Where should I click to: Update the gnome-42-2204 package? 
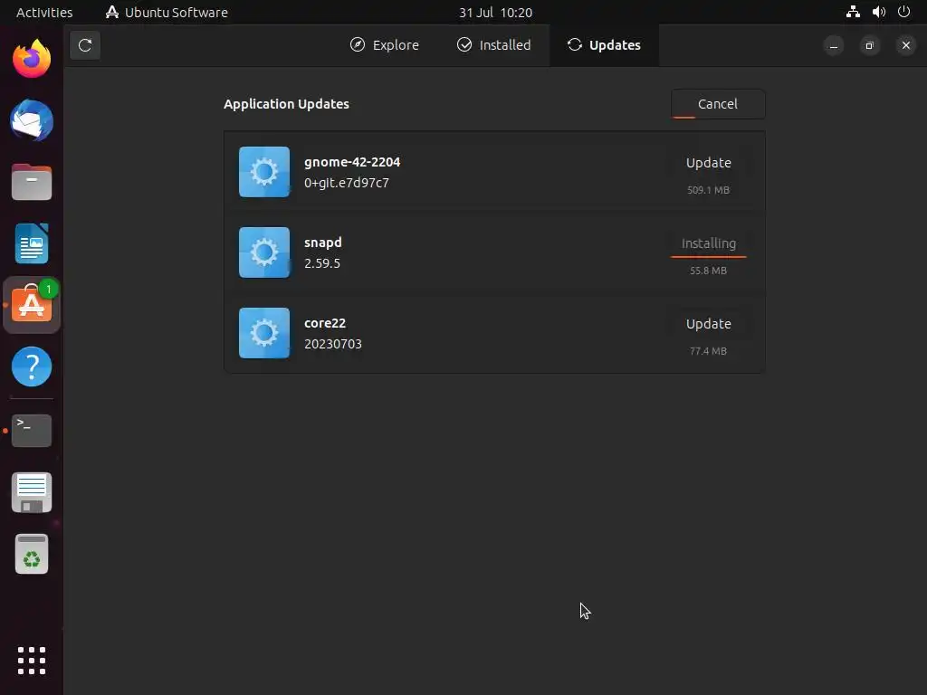[708, 163]
